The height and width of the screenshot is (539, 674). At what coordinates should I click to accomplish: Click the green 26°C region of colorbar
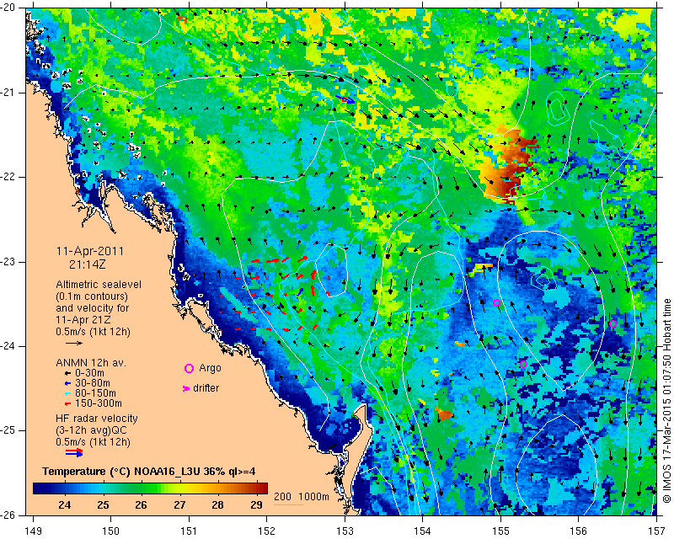141,488
